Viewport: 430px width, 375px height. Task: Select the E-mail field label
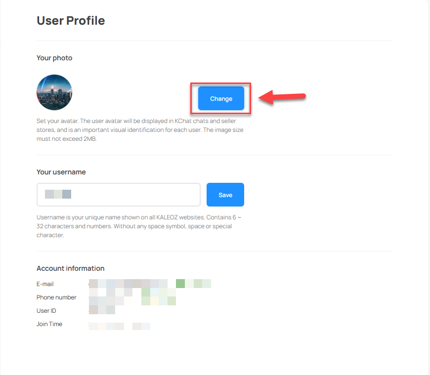click(x=45, y=284)
